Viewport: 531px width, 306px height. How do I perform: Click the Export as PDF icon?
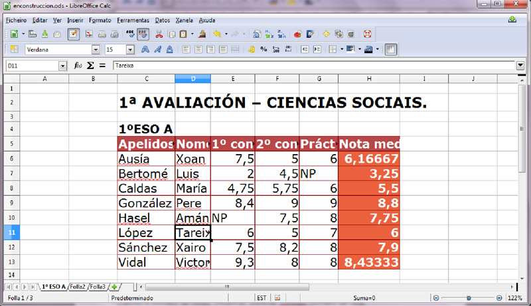tap(88, 34)
